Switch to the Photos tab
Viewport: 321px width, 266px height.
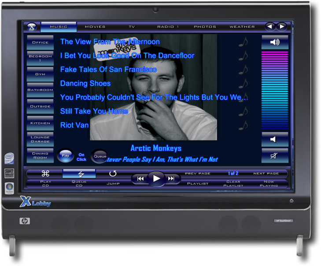pyautogui.click(x=205, y=27)
